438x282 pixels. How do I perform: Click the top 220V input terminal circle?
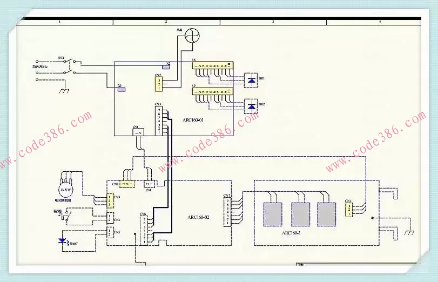click(x=37, y=61)
